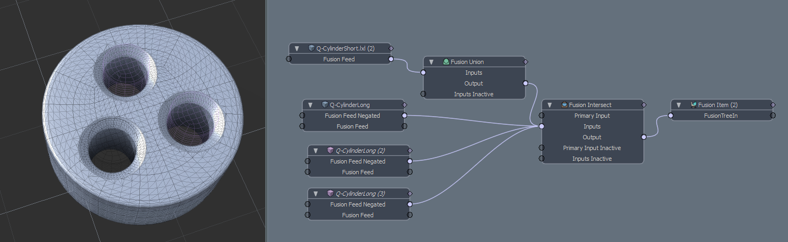Click the diamond icon on Fusion Intersect header

[644, 105]
